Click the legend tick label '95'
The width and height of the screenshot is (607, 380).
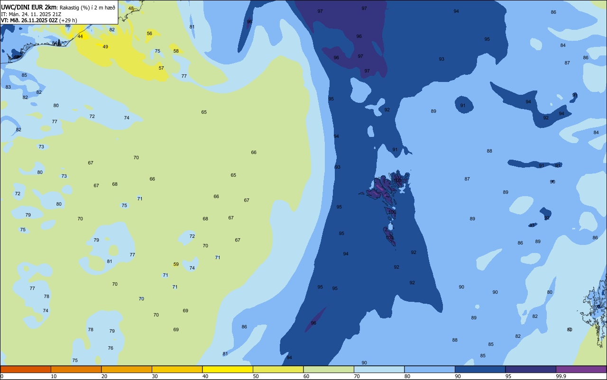click(508, 376)
